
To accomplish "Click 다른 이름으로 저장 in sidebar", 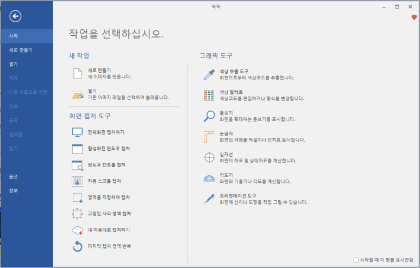I will coord(27,92).
